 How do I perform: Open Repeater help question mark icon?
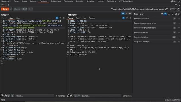(x=179, y=9)
